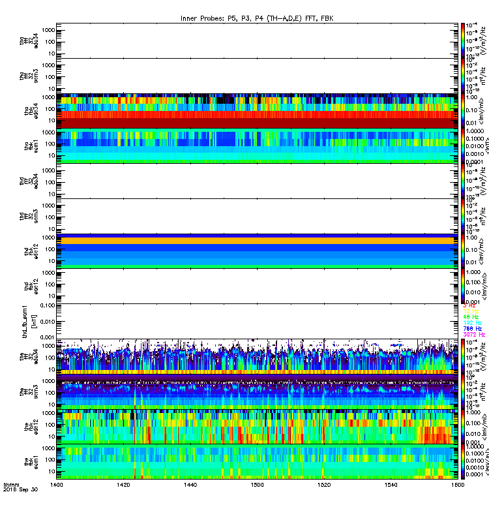Click the blue '768 Hz' legend entry
The width and height of the screenshot is (489, 522).
click(472, 329)
